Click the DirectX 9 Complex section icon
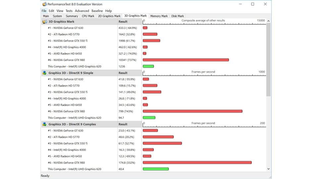The width and height of the screenshot is (318, 179). point(44,124)
